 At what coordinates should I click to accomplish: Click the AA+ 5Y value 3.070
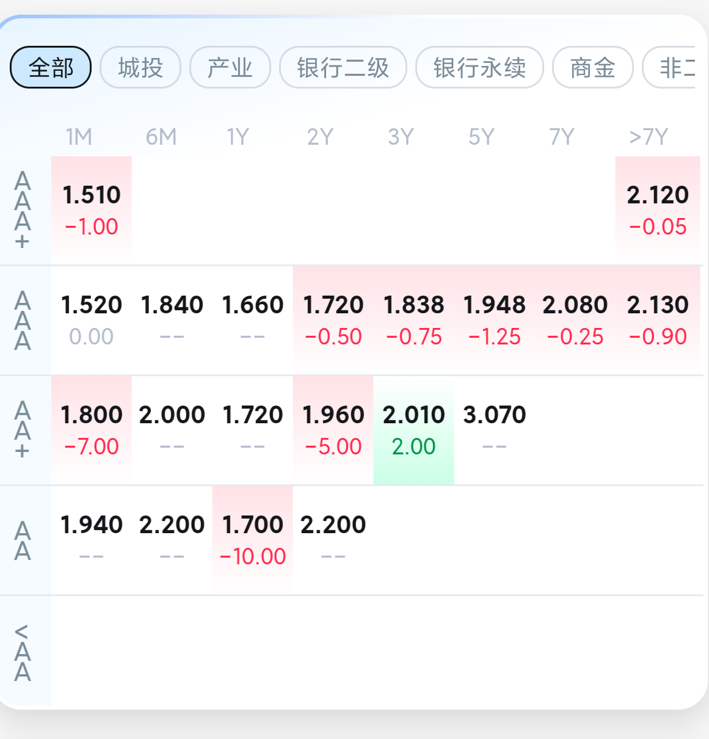[x=495, y=430]
